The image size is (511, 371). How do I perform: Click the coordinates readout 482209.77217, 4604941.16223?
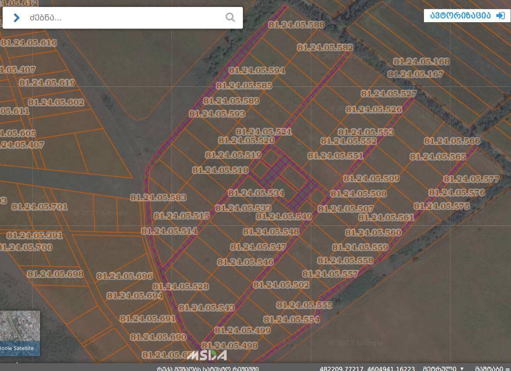point(367,368)
